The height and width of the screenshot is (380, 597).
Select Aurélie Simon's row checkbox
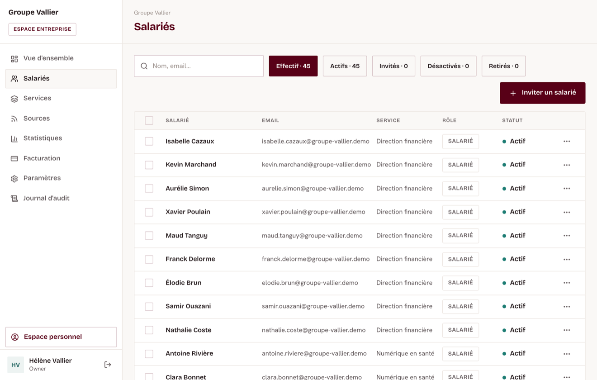[x=149, y=189]
